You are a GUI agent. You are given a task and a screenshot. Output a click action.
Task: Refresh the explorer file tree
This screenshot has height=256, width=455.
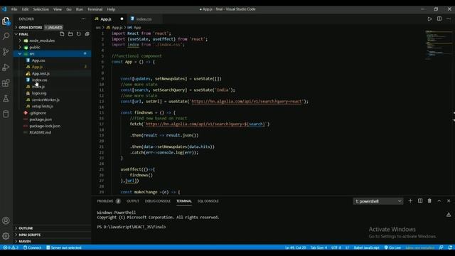coord(79,34)
